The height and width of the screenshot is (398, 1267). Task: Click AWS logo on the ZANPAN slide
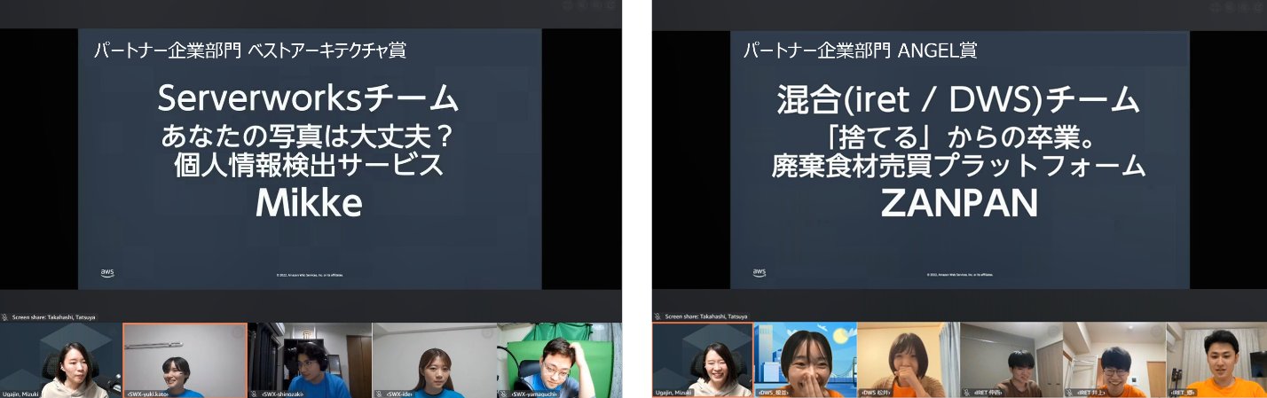759,273
